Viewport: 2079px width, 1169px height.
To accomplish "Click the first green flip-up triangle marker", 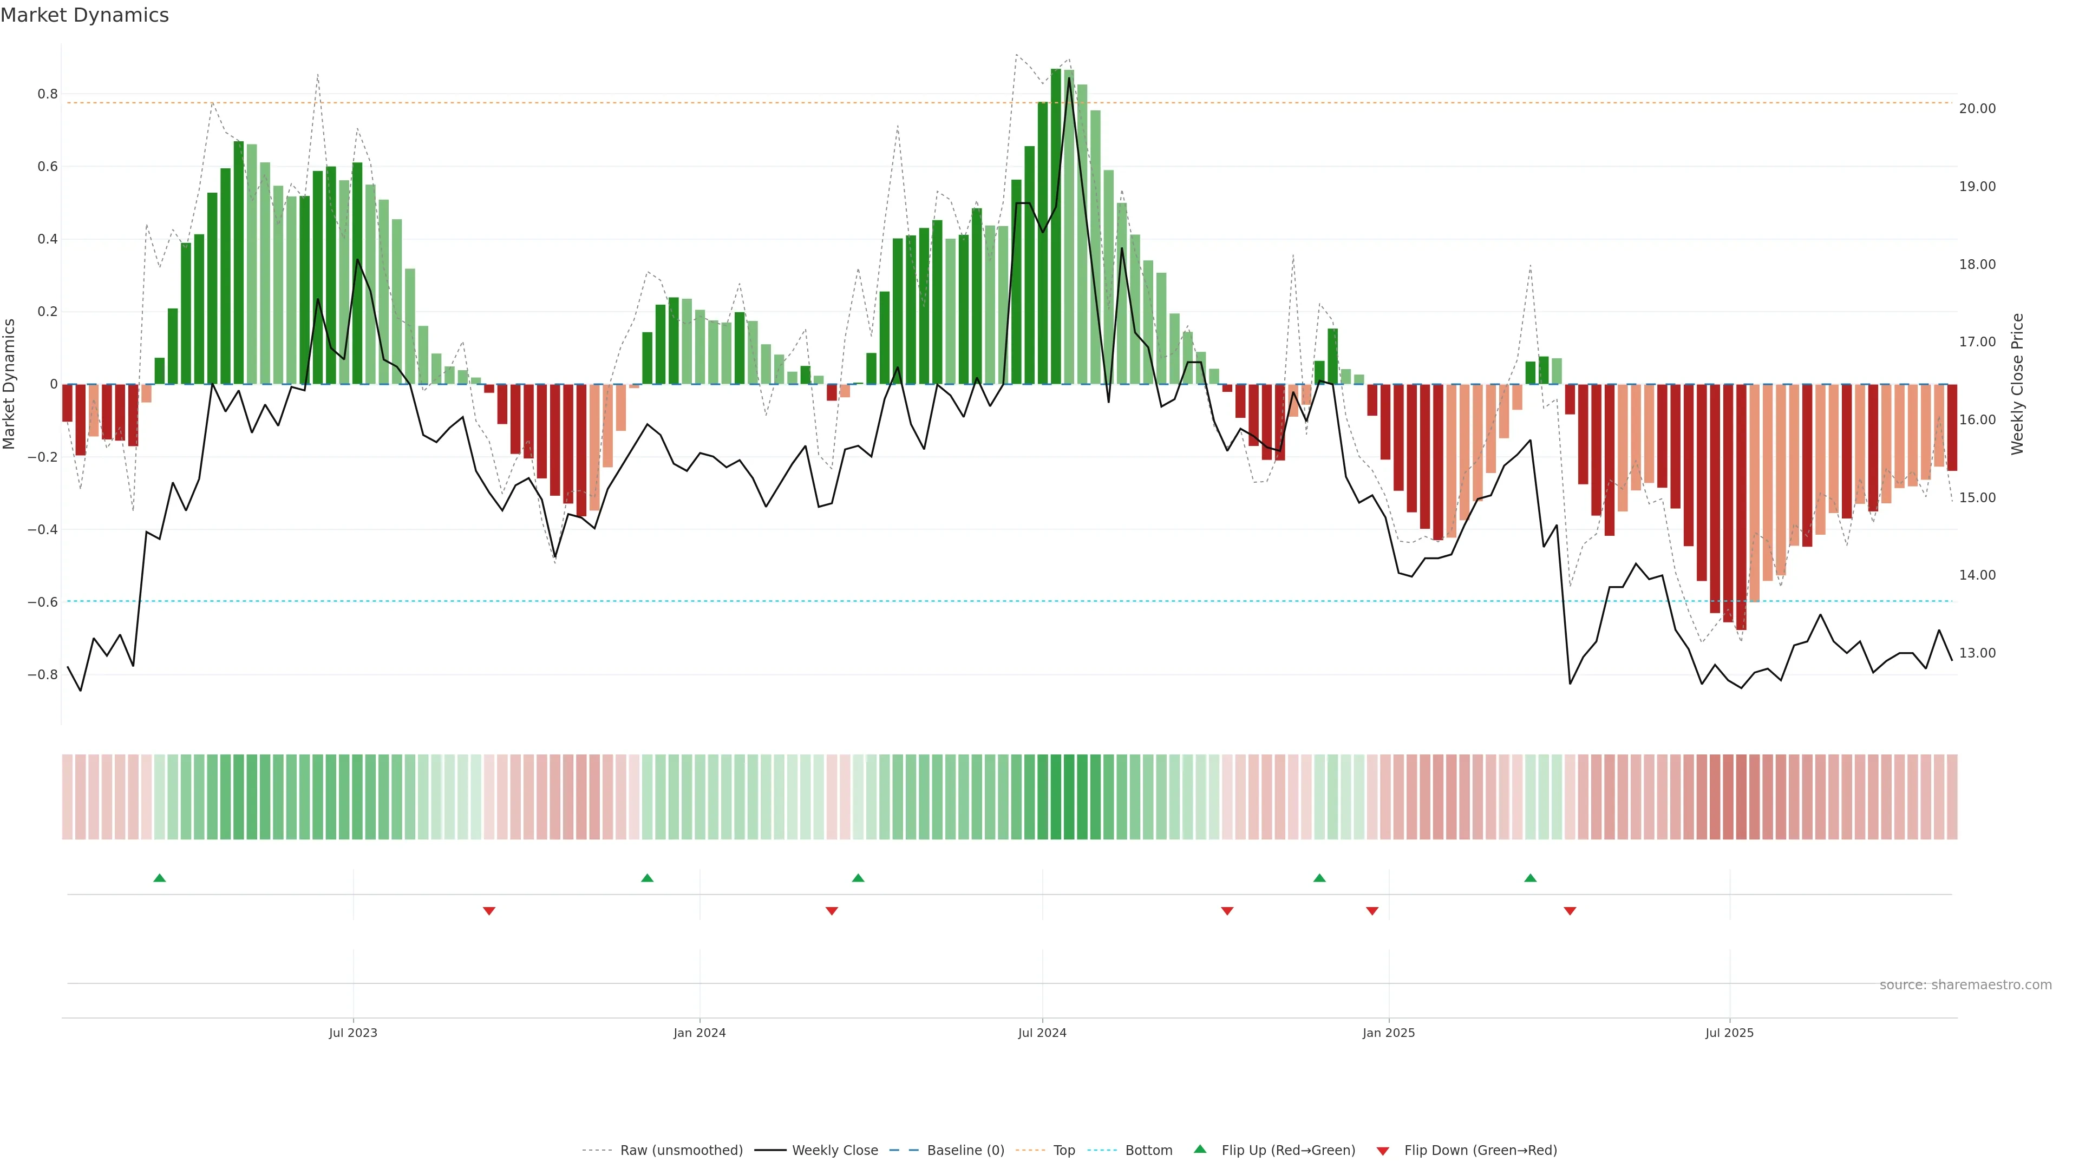I will click(160, 878).
